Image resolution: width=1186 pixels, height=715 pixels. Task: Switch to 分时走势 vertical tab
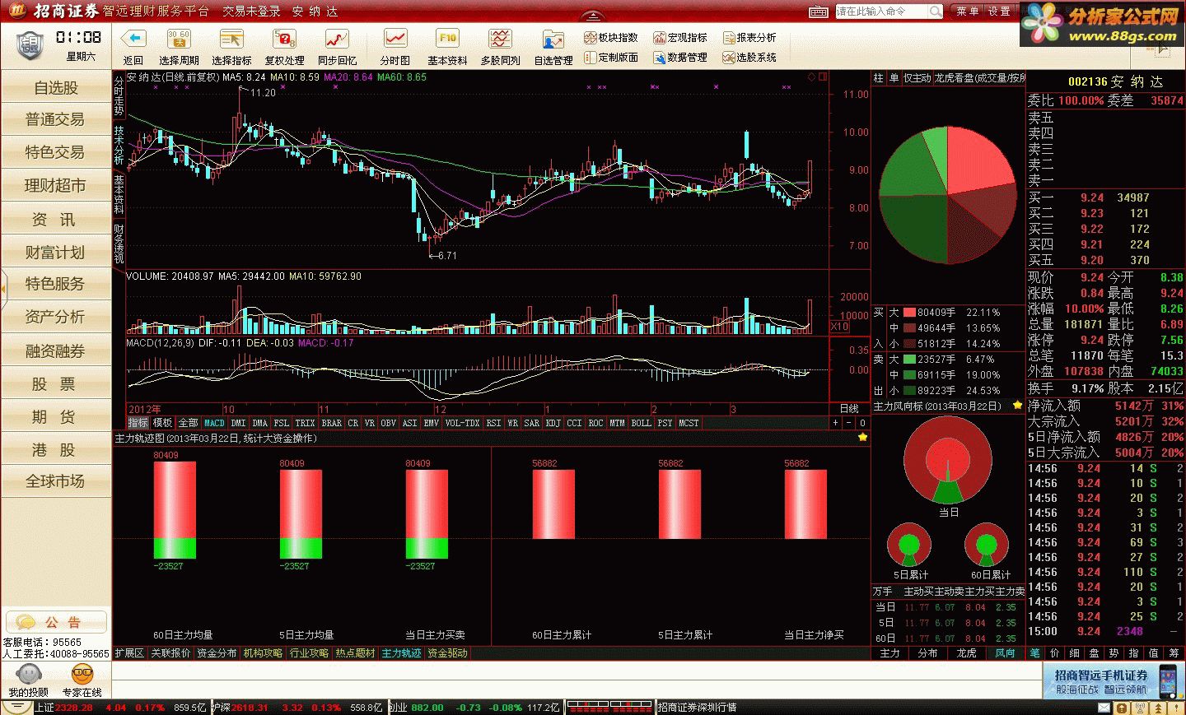pos(119,95)
